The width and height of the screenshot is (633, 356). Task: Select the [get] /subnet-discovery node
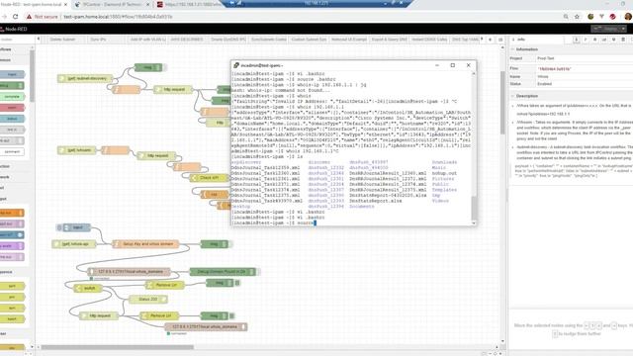(x=84, y=78)
